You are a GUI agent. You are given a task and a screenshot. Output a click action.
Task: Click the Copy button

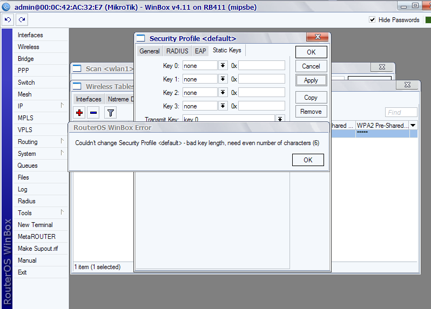click(x=311, y=98)
